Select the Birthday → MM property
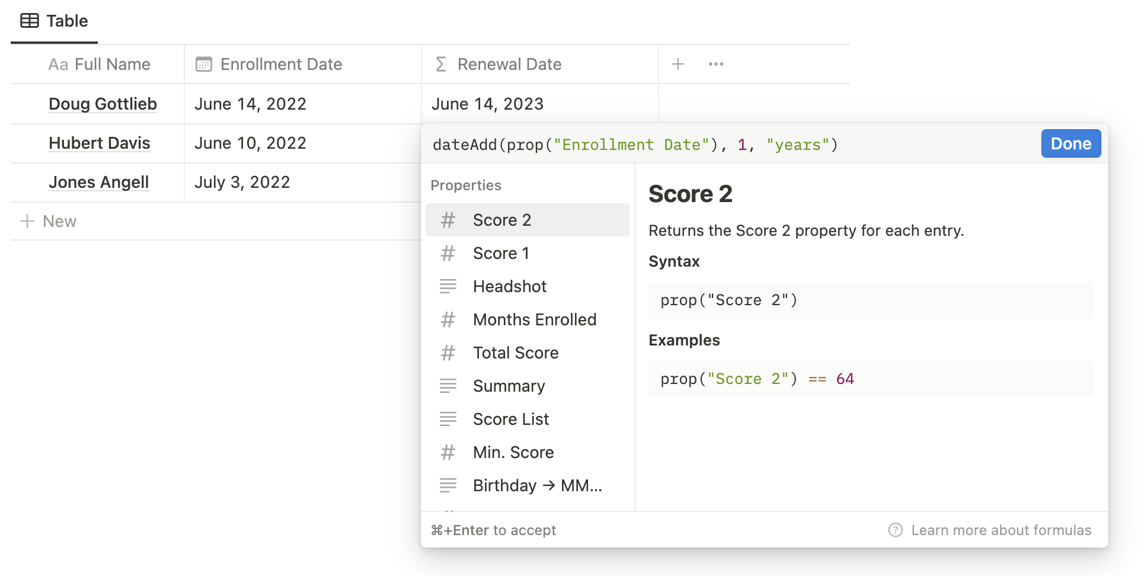 536,485
